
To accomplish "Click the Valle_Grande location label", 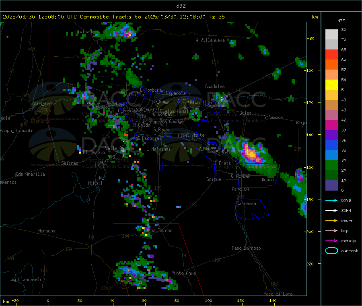I will [119, 148].
